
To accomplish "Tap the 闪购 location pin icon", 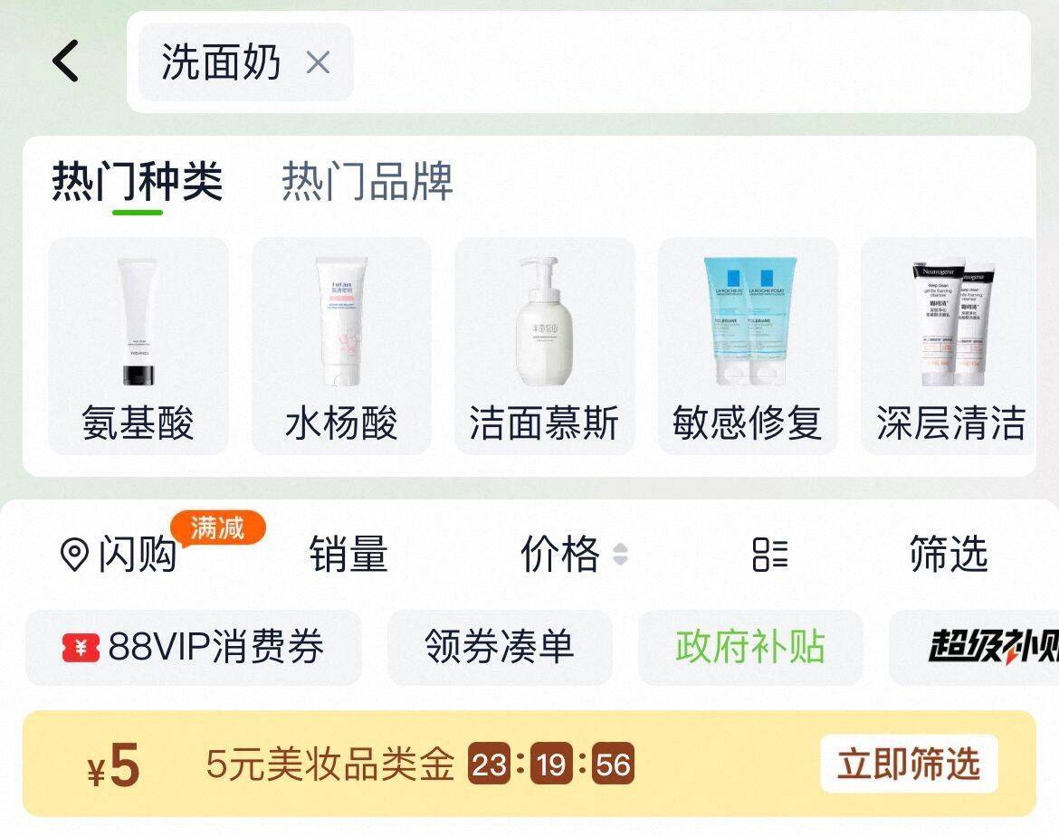I will pos(74,555).
